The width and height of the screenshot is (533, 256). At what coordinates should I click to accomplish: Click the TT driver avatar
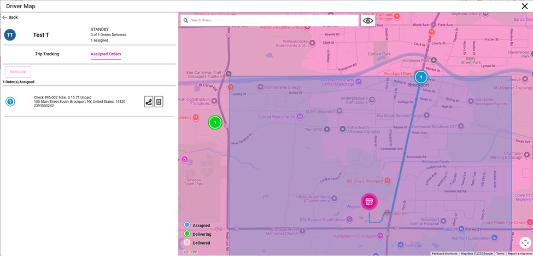tap(10, 35)
